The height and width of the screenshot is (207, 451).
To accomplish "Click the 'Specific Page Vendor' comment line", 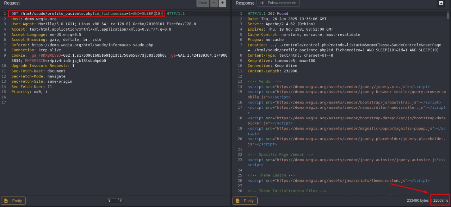I will [x=280, y=155].
